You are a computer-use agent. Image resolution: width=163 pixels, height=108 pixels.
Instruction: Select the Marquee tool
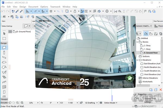(4, 39)
